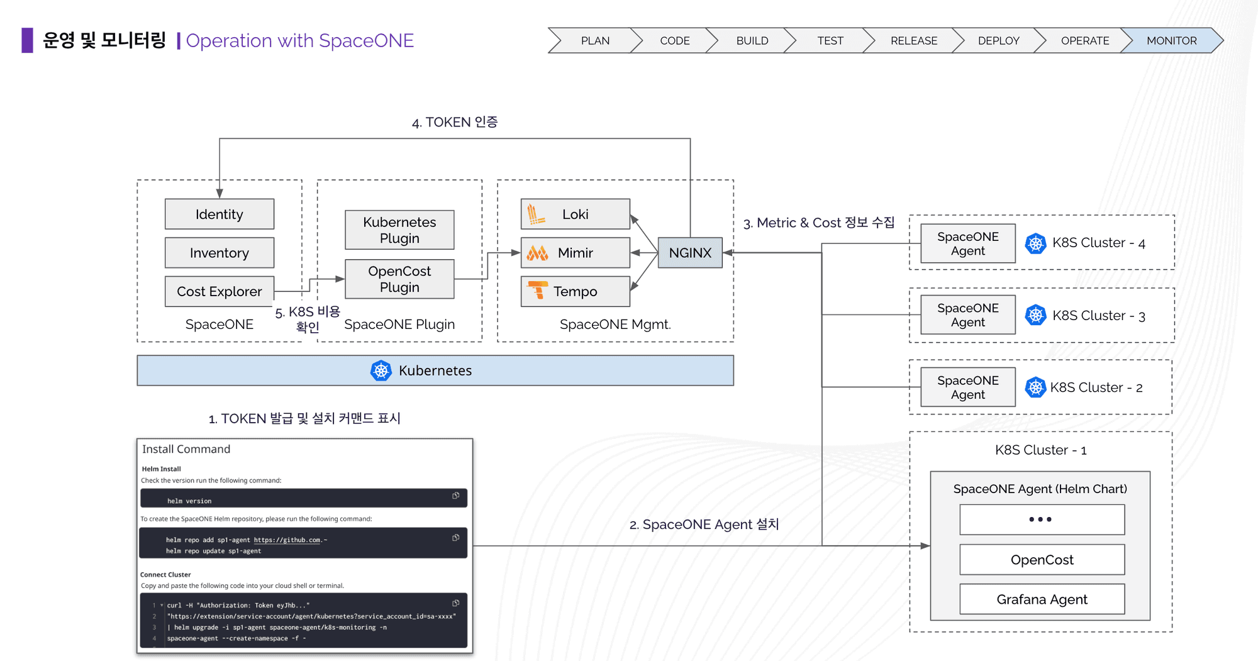Click the Mimir service box
The width and height of the screenshot is (1258, 661).
pos(576,253)
